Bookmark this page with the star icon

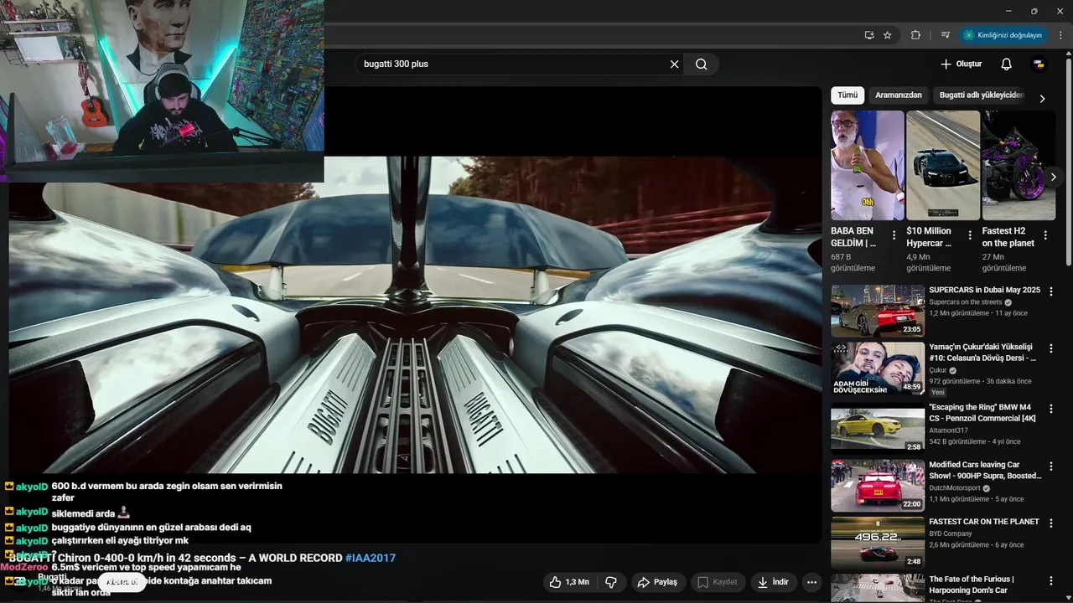[887, 35]
